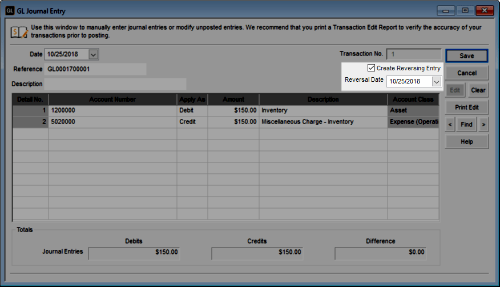The image size is (500, 287).
Task: Click the $150.00 amount in Inventory row
Action: click(x=233, y=110)
